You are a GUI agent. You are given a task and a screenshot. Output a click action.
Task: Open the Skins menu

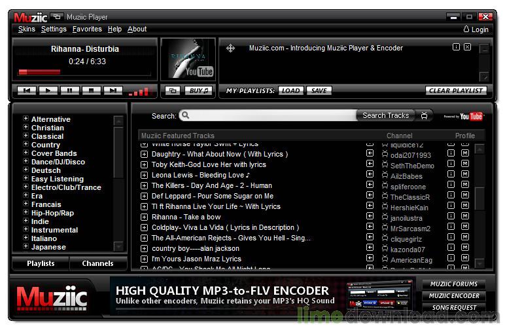[27, 29]
